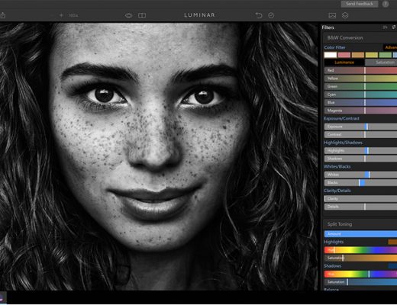
Task: Click the Green luminance slider
Action: point(360,87)
